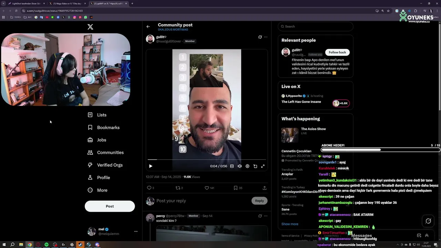Click the white Post button
Viewport: 441px width, 248px height.
click(110, 206)
